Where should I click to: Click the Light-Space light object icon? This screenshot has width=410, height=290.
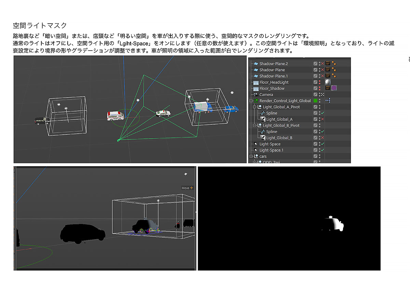pyautogui.click(x=256, y=144)
